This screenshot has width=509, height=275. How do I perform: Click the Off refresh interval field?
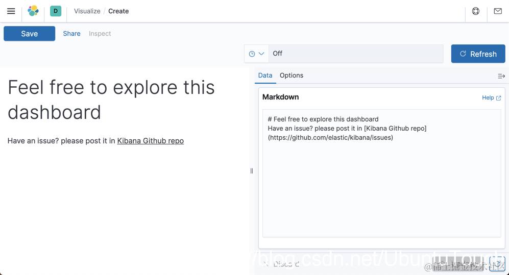[x=356, y=54]
